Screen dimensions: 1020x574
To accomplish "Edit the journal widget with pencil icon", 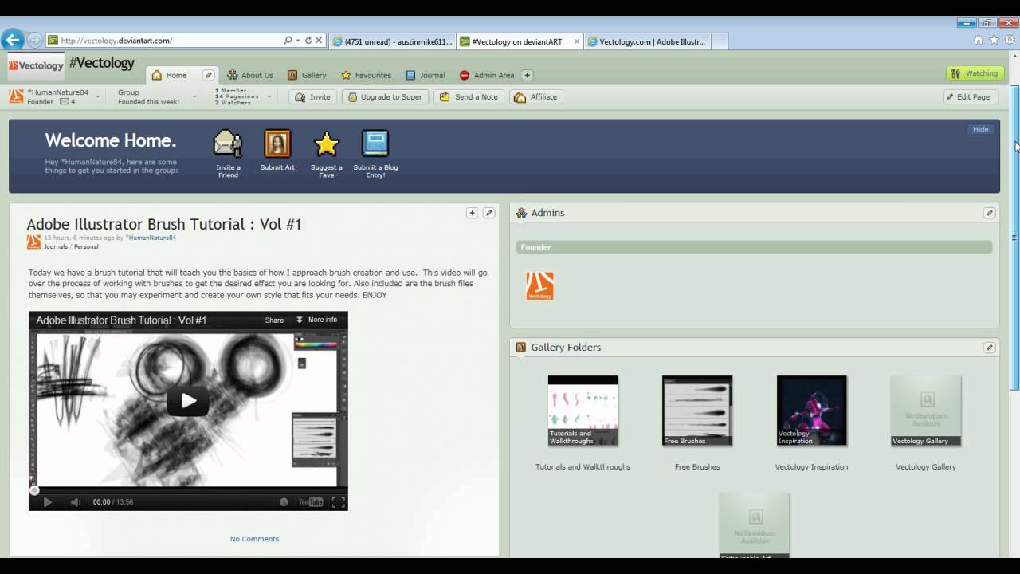I will tap(488, 213).
